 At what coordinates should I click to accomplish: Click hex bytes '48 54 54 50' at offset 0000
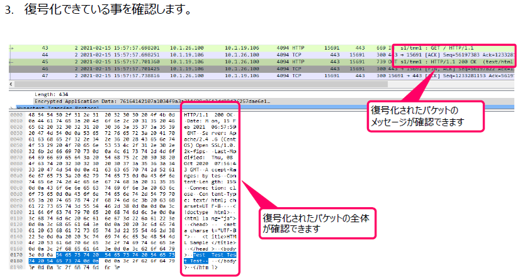[x=43, y=115]
